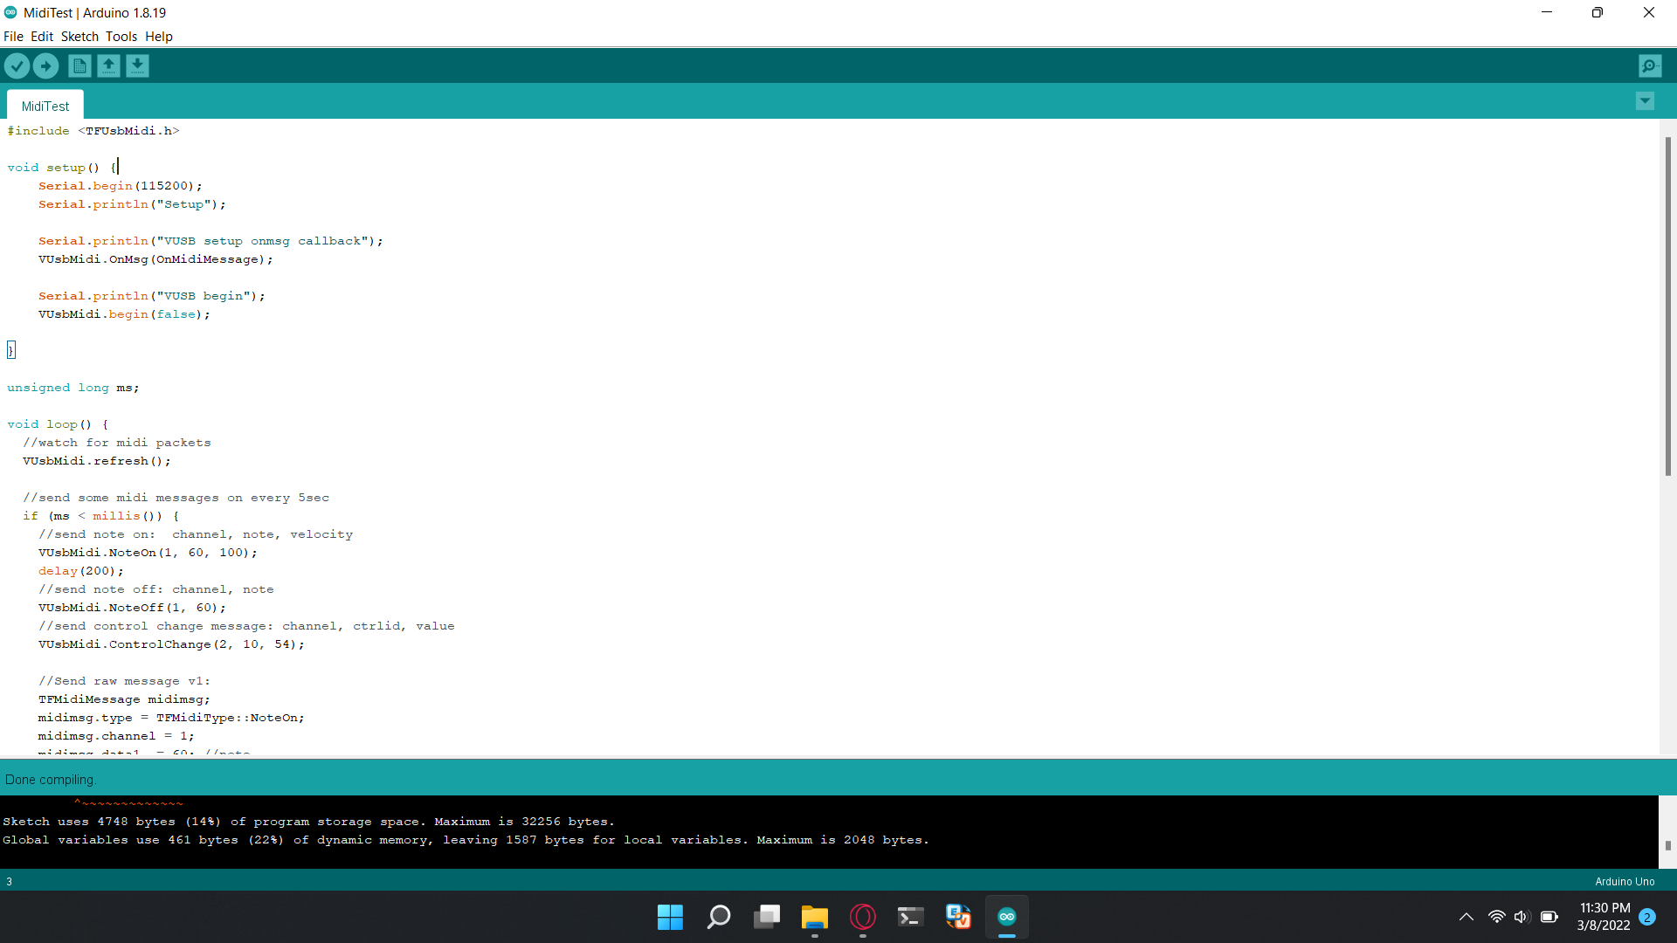Click 'Arduino Uno' in the status bar
This screenshot has height=943, width=1677.
[x=1625, y=881]
